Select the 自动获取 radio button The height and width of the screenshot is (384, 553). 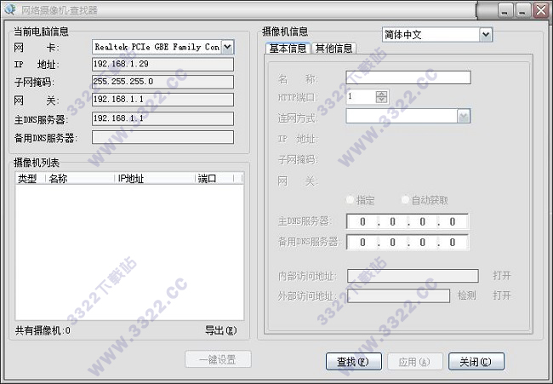[x=425, y=200]
